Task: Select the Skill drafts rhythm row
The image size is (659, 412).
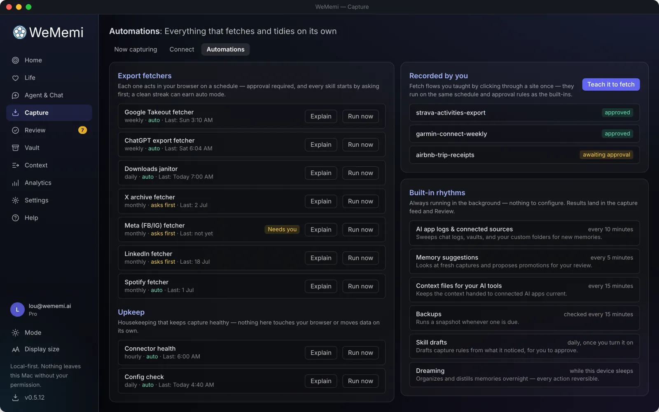Action: (524, 346)
